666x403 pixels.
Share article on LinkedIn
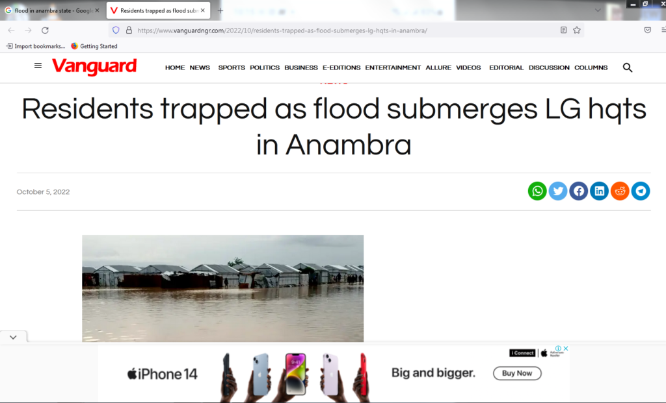tap(599, 191)
